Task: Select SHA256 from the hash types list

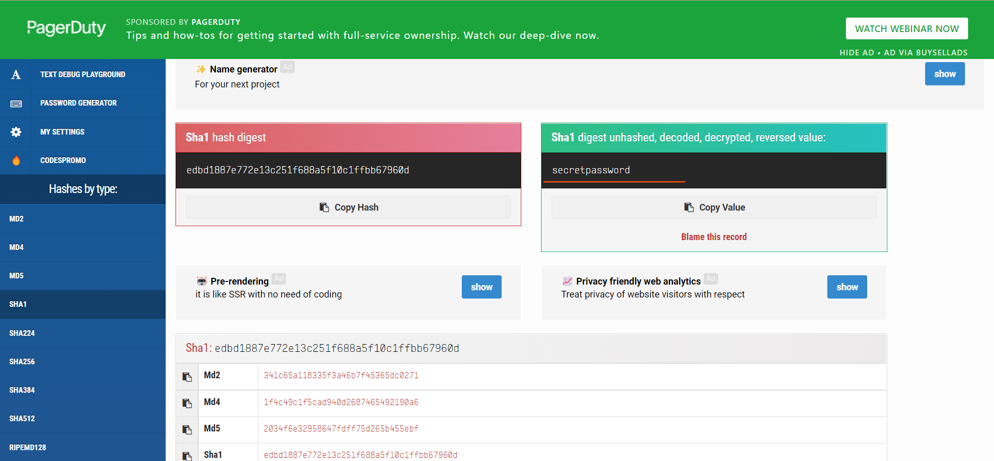Action: click(22, 362)
